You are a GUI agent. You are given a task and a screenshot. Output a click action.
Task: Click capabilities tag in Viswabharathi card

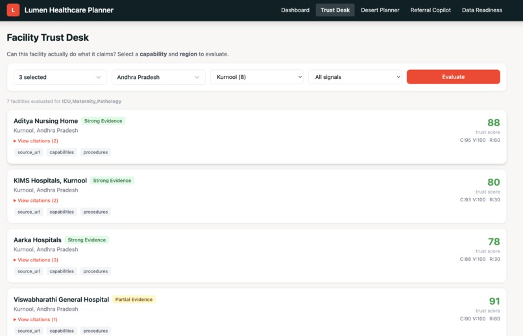coord(62,331)
